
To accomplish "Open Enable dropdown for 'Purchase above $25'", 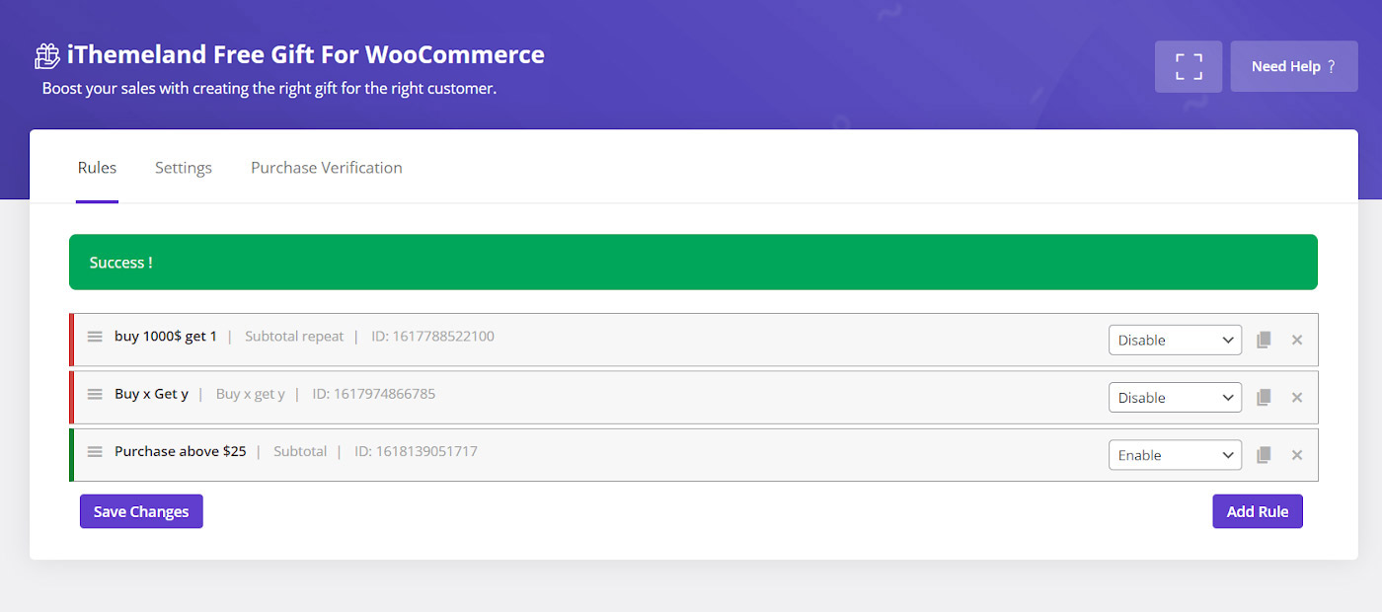I will click(1175, 455).
